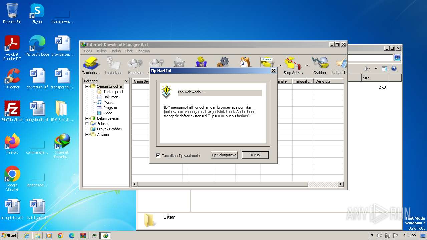Click the Tanggal column header
Screen dimensions: 427x240
click(x=303, y=81)
